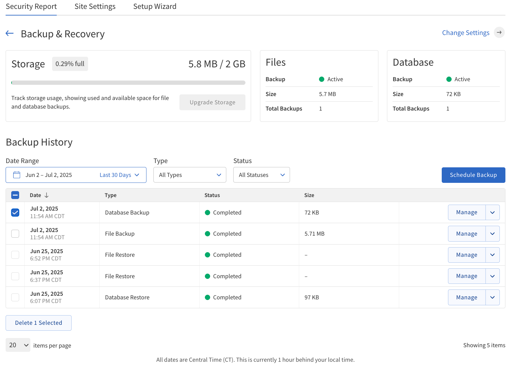The width and height of the screenshot is (512, 369).
Task: Click the Status column header
Action: click(212, 195)
